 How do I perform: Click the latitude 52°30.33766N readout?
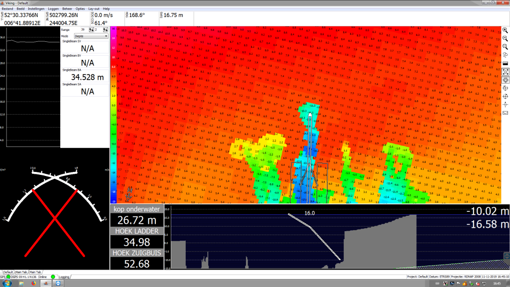pos(21,15)
